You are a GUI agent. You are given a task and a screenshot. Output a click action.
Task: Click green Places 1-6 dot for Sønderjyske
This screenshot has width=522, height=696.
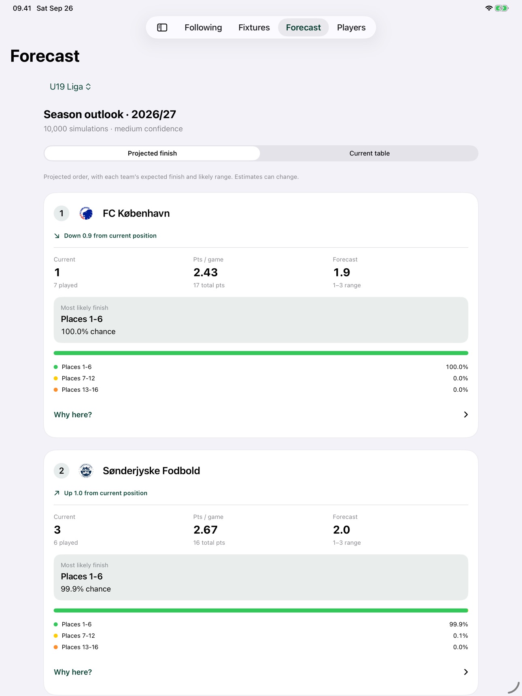(56, 624)
